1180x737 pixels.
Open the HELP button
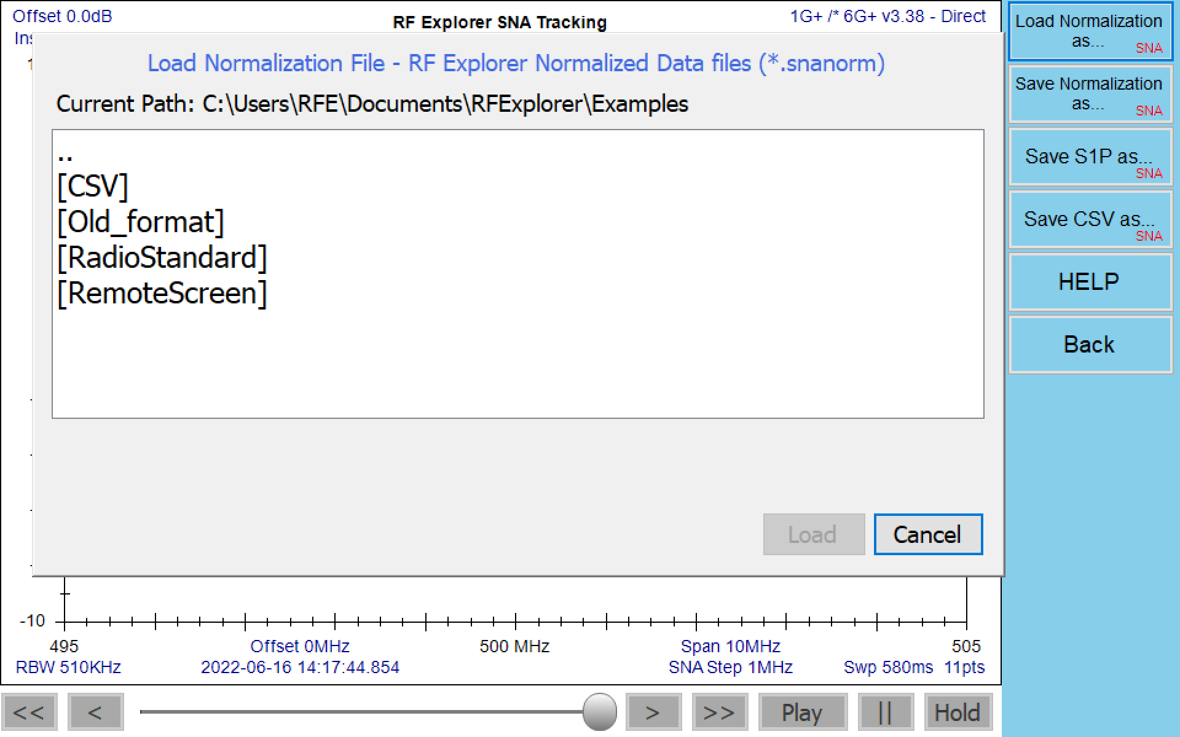point(1090,282)
